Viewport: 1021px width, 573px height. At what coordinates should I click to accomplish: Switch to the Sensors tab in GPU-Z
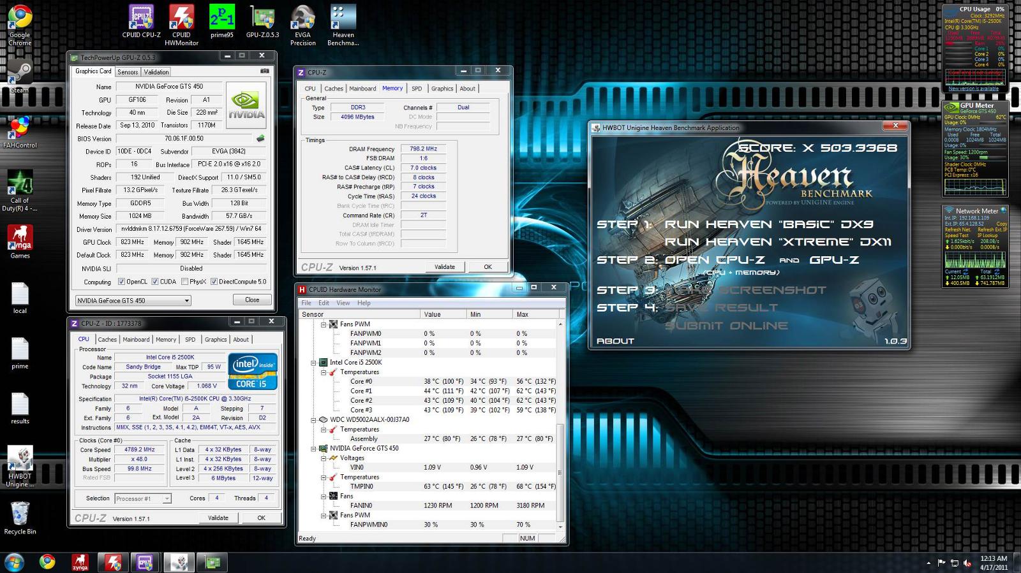click(128, 72)
